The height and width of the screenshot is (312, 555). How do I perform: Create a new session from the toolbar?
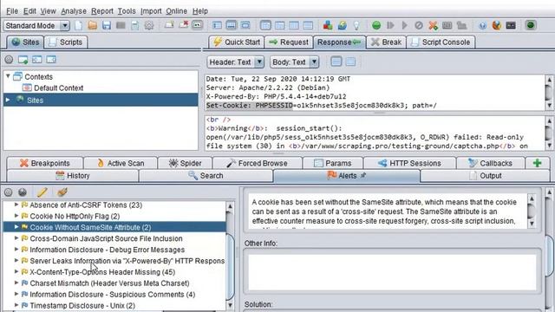(78, 25)
